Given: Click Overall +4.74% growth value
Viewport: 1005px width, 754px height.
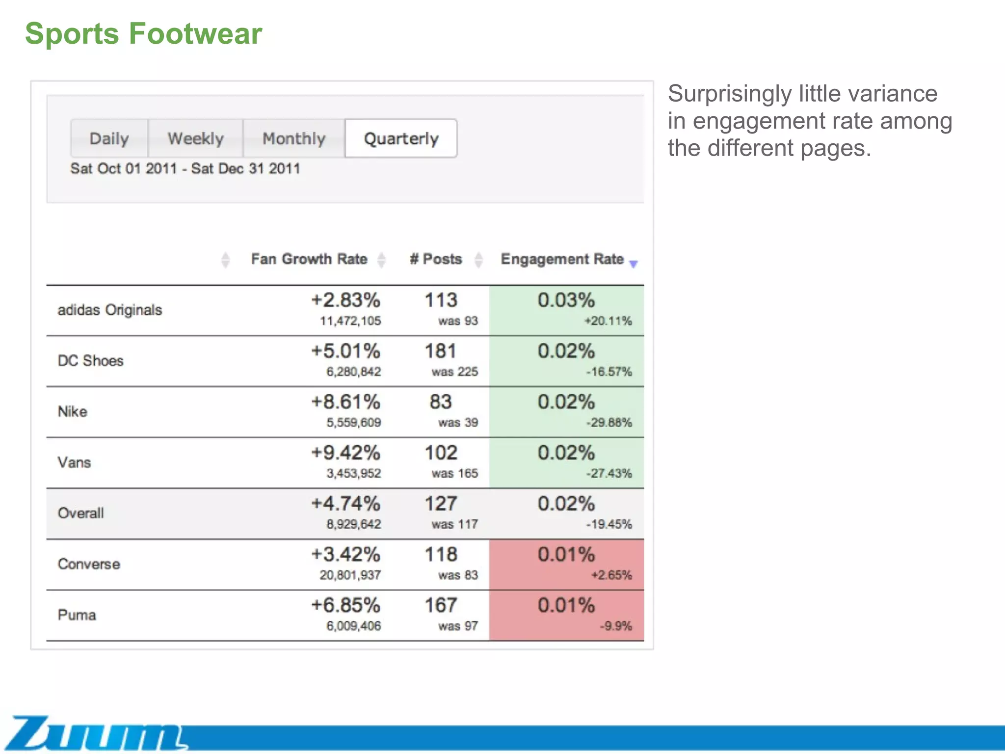Looking at the screenshot, I should coord(346,503).
